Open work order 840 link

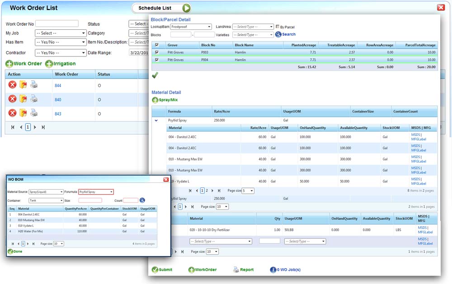pyautogui.click(x=58, y=100)
